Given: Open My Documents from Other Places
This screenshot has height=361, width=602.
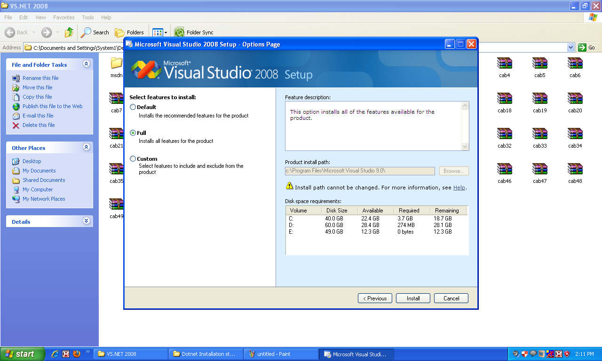Looking at the screenshot, I should click(x=39, y=171).
